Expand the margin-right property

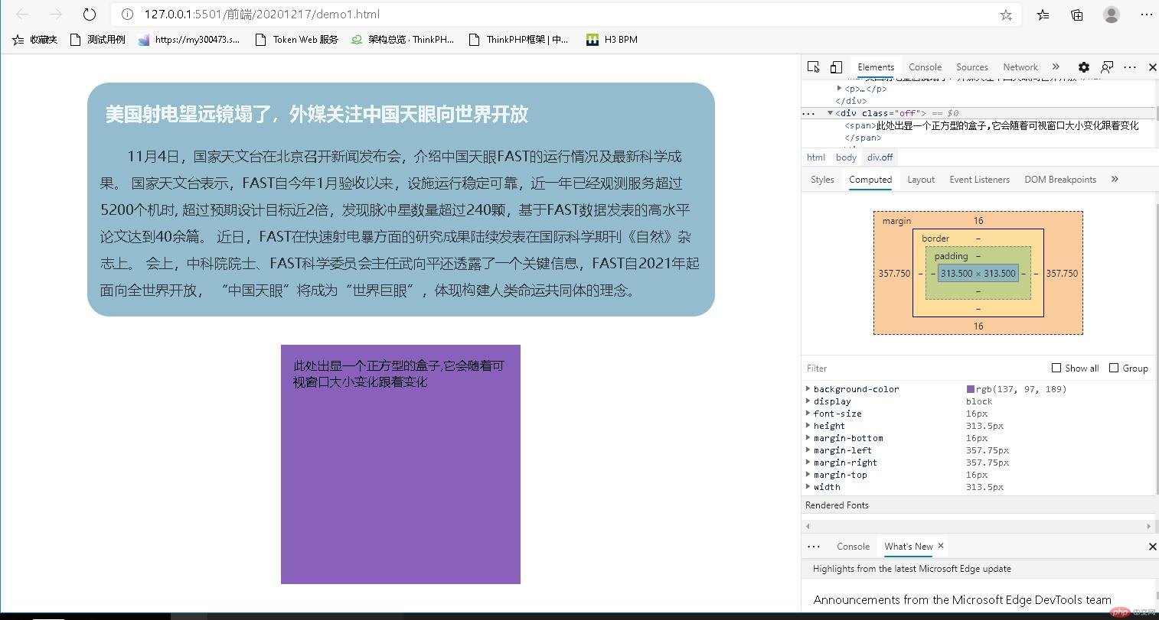808,463
